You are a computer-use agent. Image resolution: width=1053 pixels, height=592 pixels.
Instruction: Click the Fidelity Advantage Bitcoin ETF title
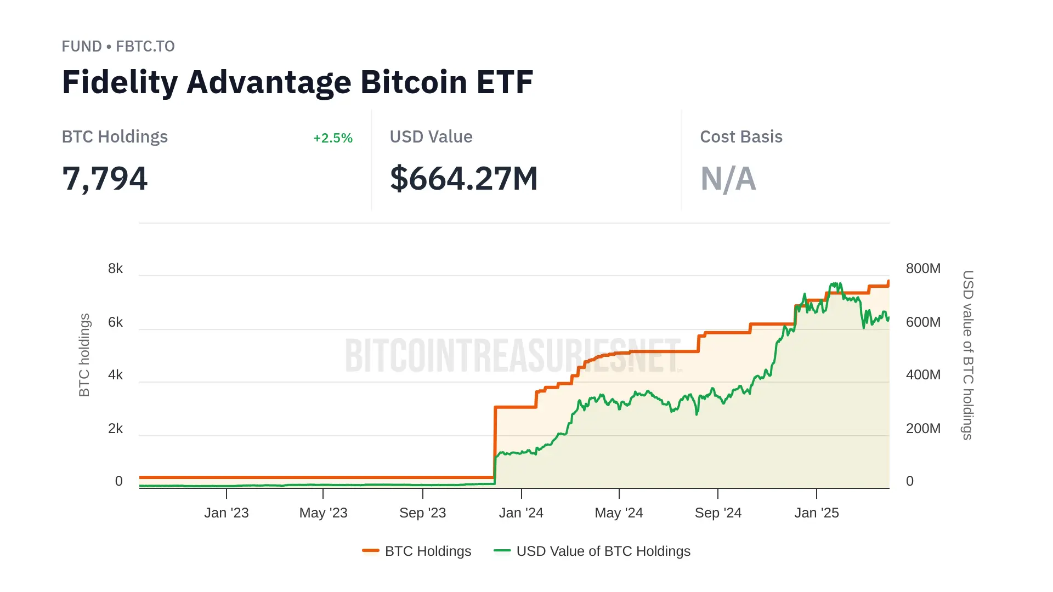click(297, 82)
